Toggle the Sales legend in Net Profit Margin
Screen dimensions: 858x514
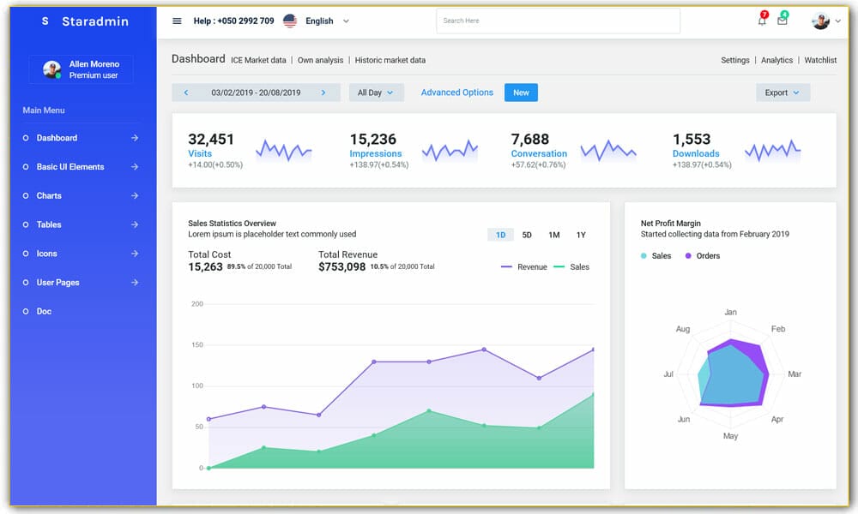[x=656, y=256]
